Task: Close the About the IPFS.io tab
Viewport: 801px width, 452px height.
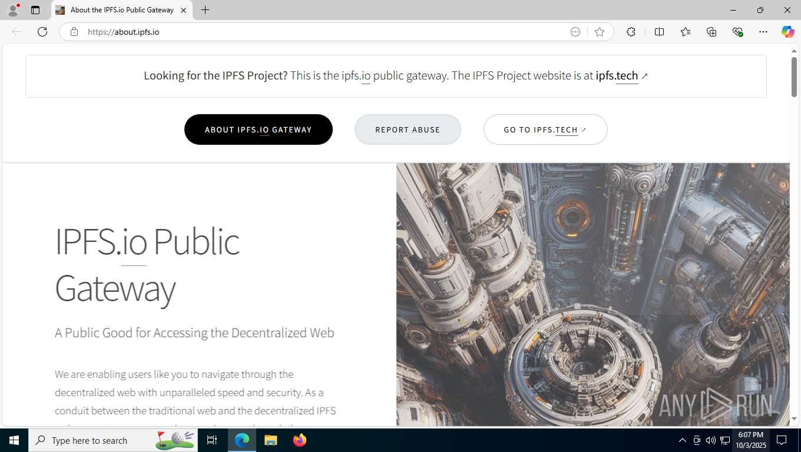Action: tap(183, 10)
